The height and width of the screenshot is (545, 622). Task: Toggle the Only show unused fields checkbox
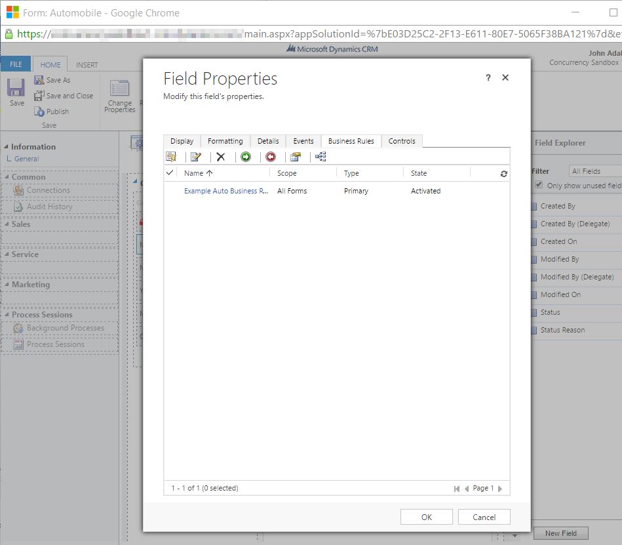[x=539, y=186]
